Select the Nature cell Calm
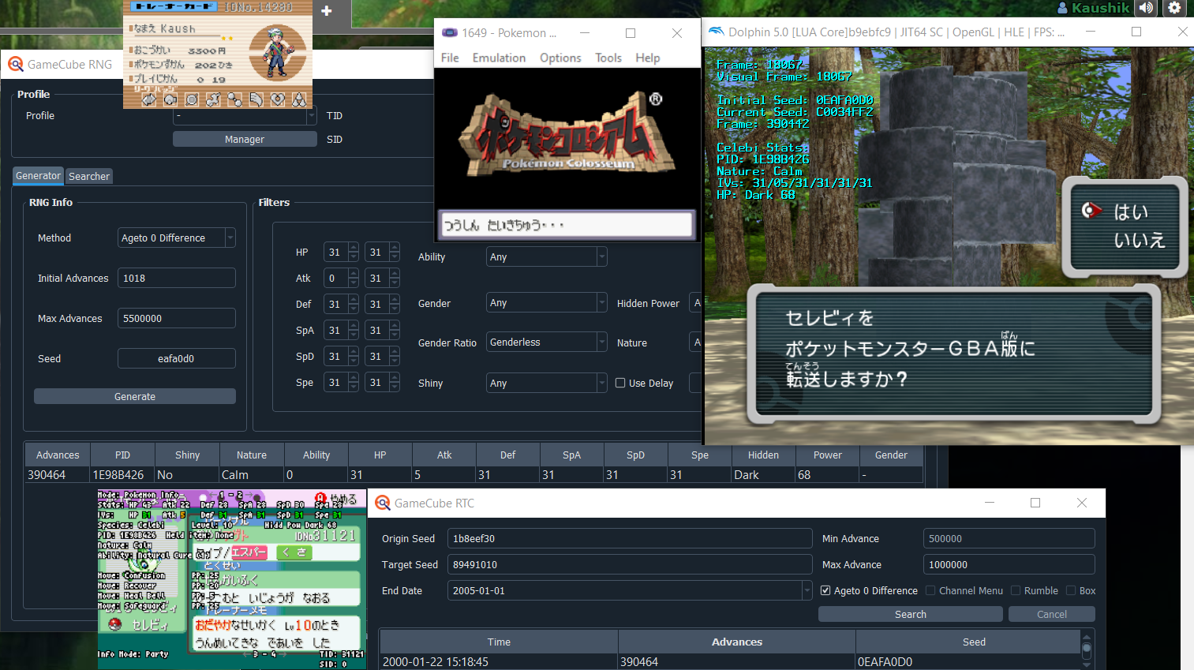Image resolution: width=1194 pixels, height=670 pixels. coord(252,474)
